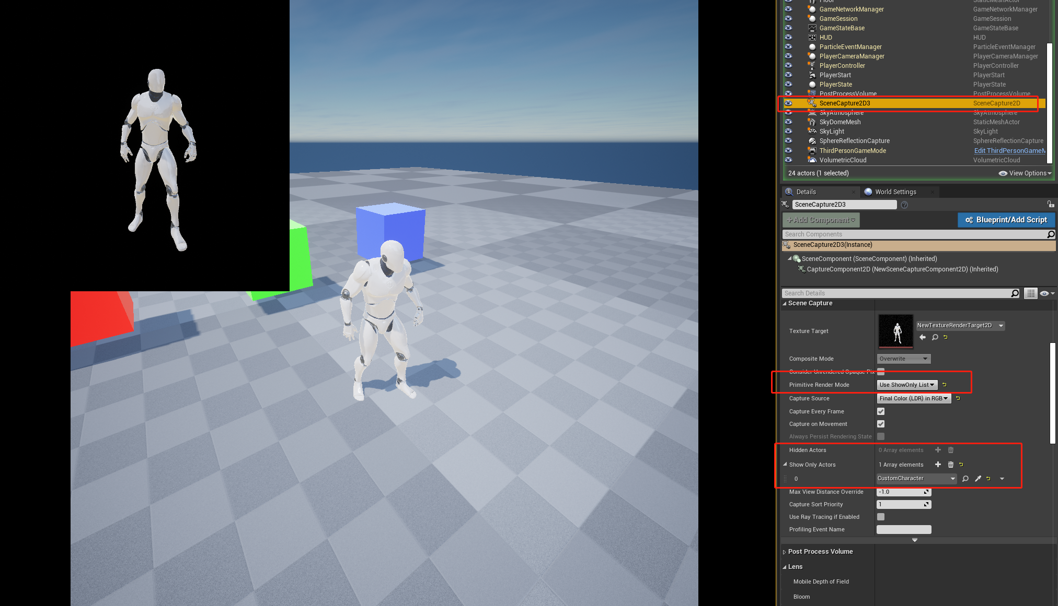Add element to Show Only Actors with plus icon
The image size is (1058, 606).
coord(938,464)
